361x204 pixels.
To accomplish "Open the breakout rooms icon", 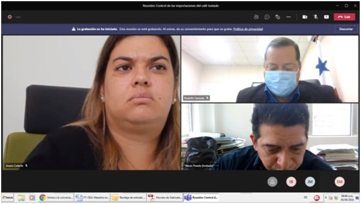I will tap(278, 17).
